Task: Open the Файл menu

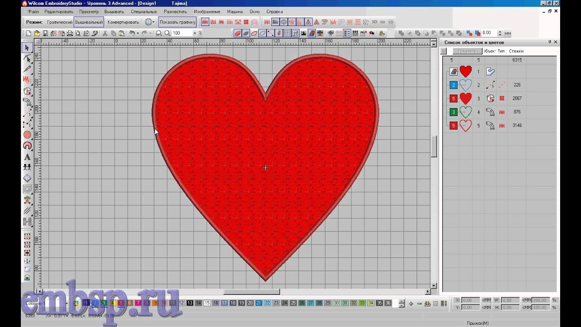Action: [x=33, y=11]
